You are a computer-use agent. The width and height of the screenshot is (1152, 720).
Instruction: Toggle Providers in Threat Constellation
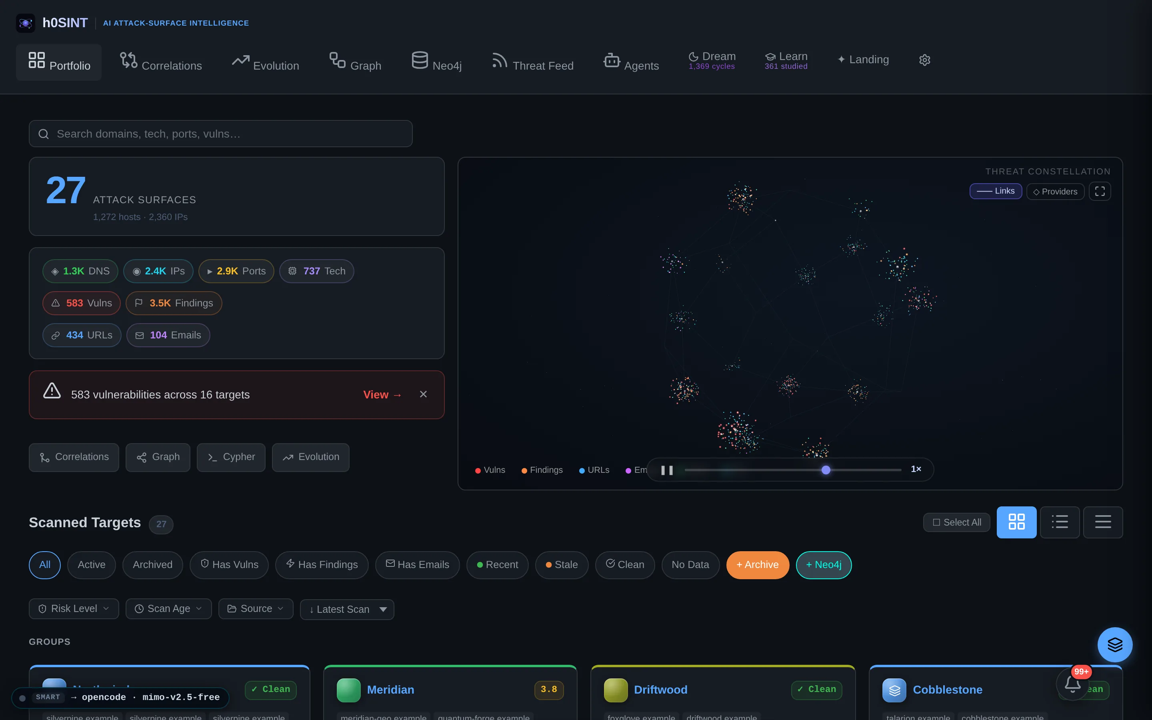tap(1055, 192)
